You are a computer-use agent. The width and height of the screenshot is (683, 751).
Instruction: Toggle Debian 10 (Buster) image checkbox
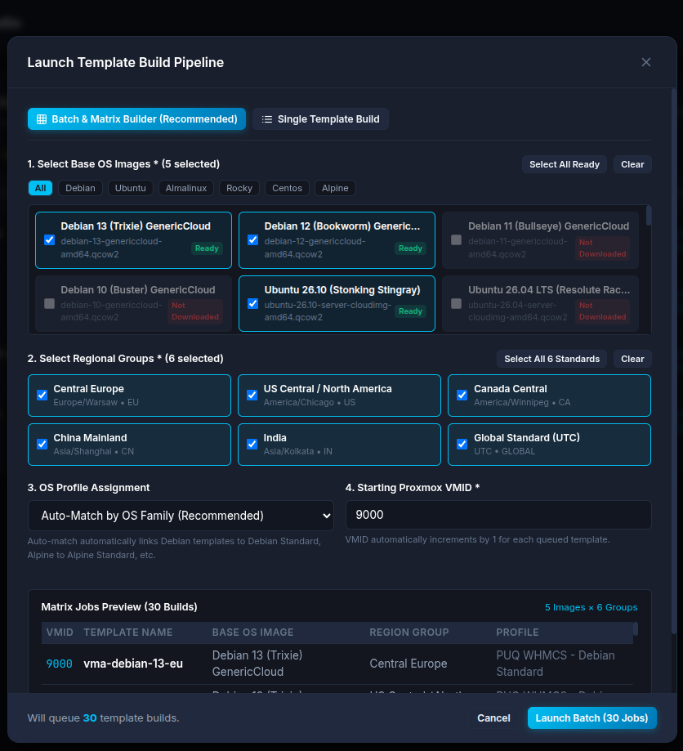[49, 304]
